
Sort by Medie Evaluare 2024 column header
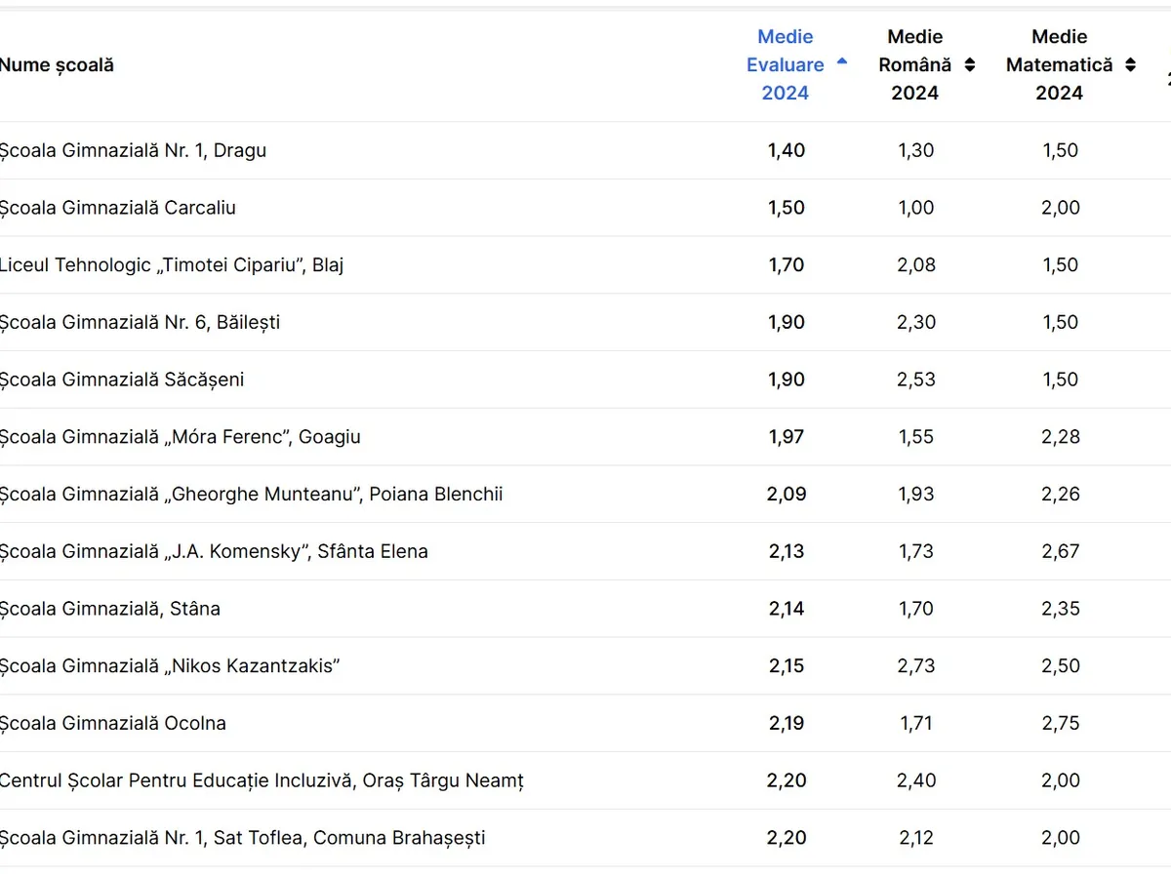[x=786, y=64]
